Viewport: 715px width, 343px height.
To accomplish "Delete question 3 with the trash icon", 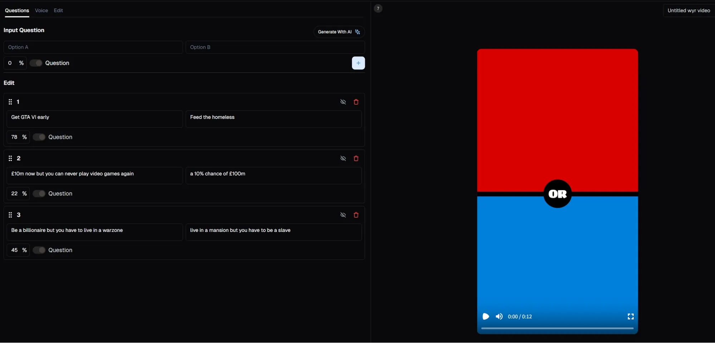I will tap(356, 215).
